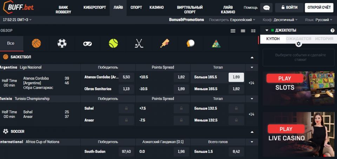Click the Открой счёт button
This screenshot has width=337, height=159.
pyautogui.click(x=319, y=7)
